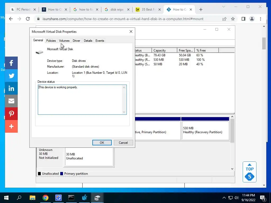
Task: Sort by Free Space column header
Action: click(186, 50)
